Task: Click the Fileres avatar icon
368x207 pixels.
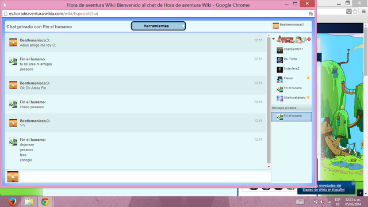Action: (280, 79)
